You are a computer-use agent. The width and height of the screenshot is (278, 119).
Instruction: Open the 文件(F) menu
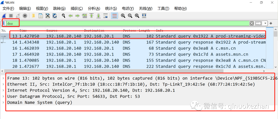point(8,8)
